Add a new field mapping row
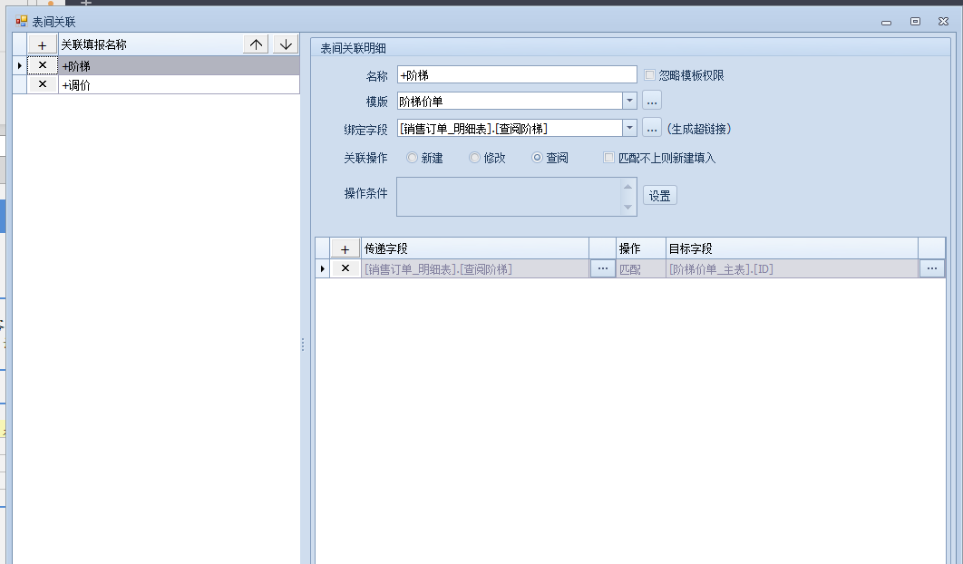The width and height of the screenshot is (963, 564). (x=345, y=248)
